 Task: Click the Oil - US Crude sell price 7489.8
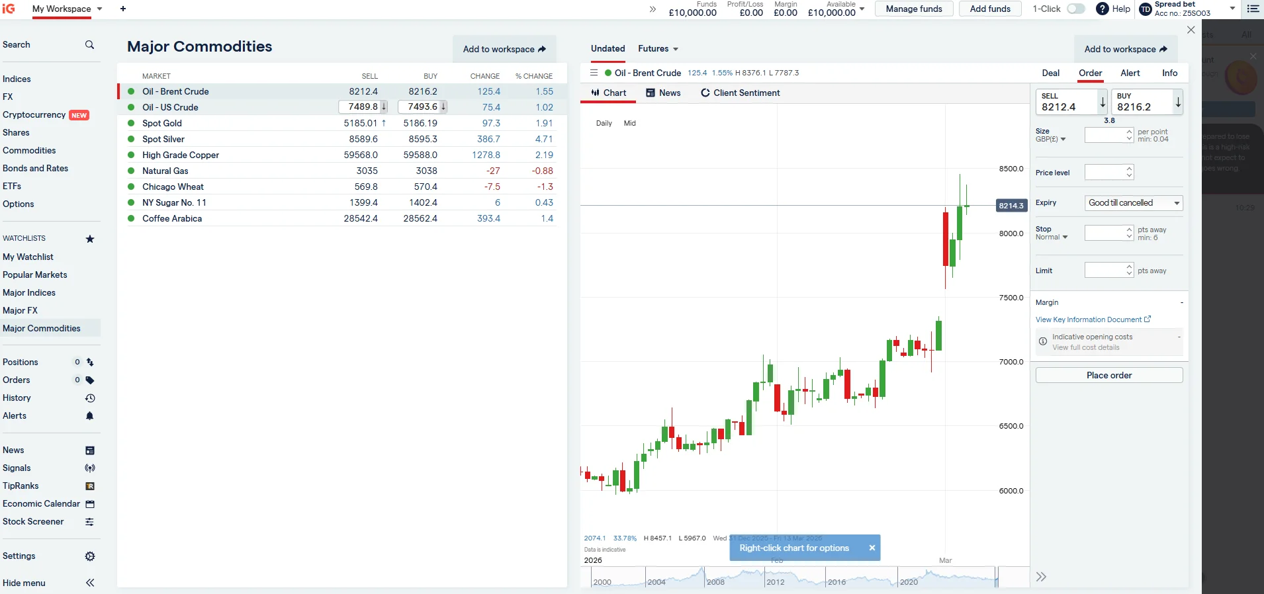coord(363,107)
